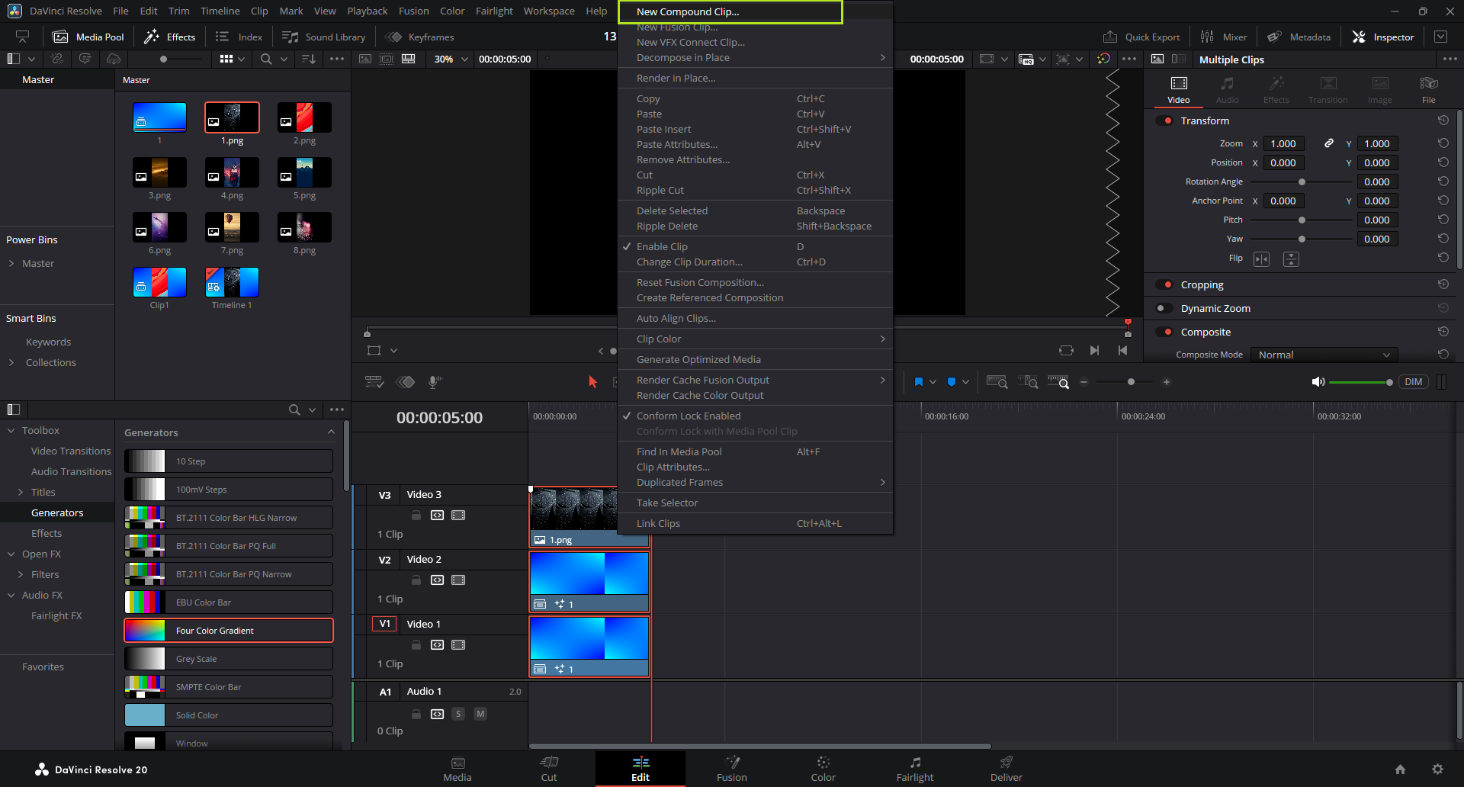The height and width of the screenshot is (787, 1464).
Task: Open the viewer zoom 30% dropdown
Action: pos(451,59)
